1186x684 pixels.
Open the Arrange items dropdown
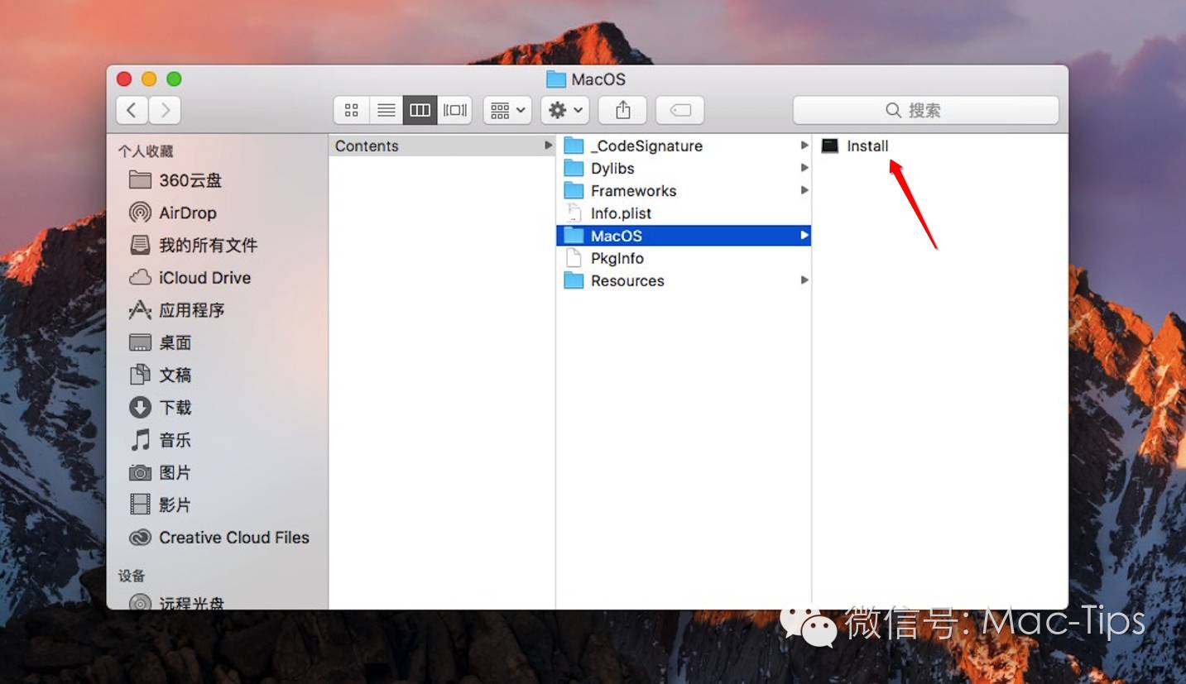click(x=507, y=110)
